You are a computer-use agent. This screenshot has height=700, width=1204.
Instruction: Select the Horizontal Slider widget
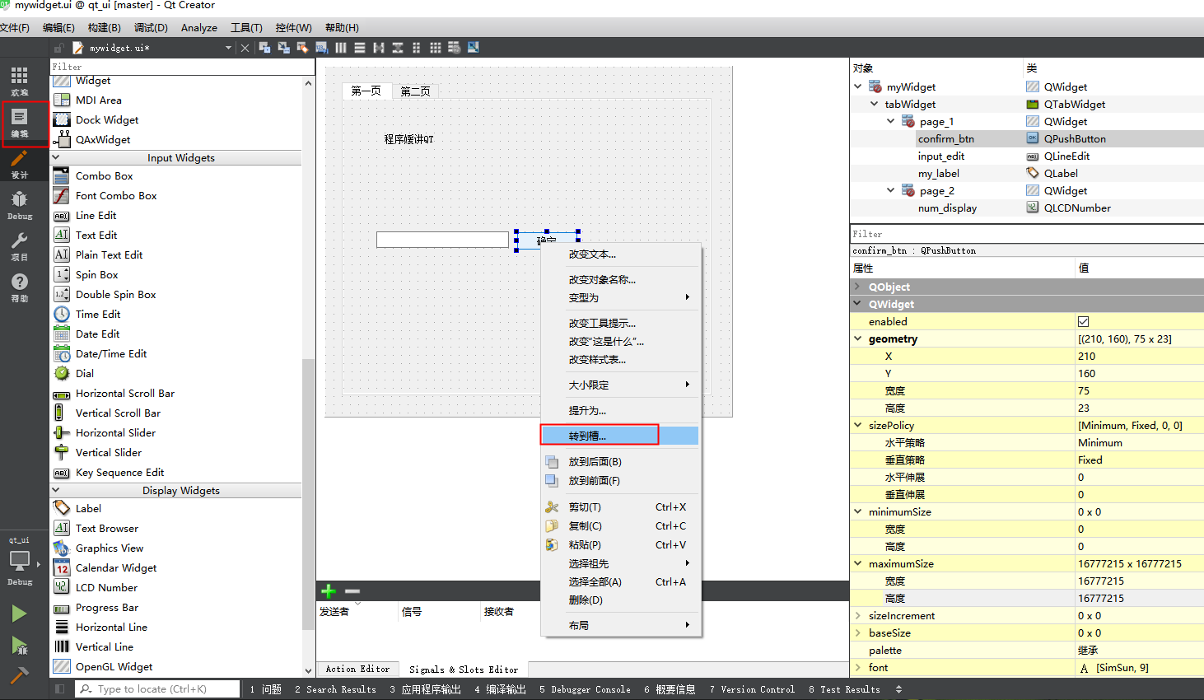[115, 432]
